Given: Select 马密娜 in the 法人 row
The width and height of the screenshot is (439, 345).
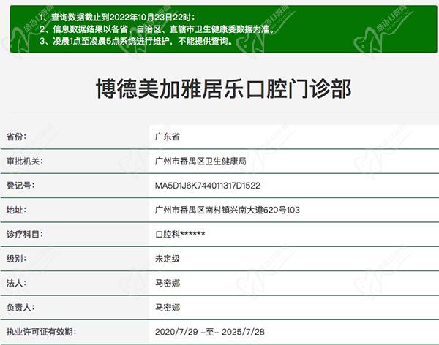Looking at the screenshot, I should coord(167,283).
